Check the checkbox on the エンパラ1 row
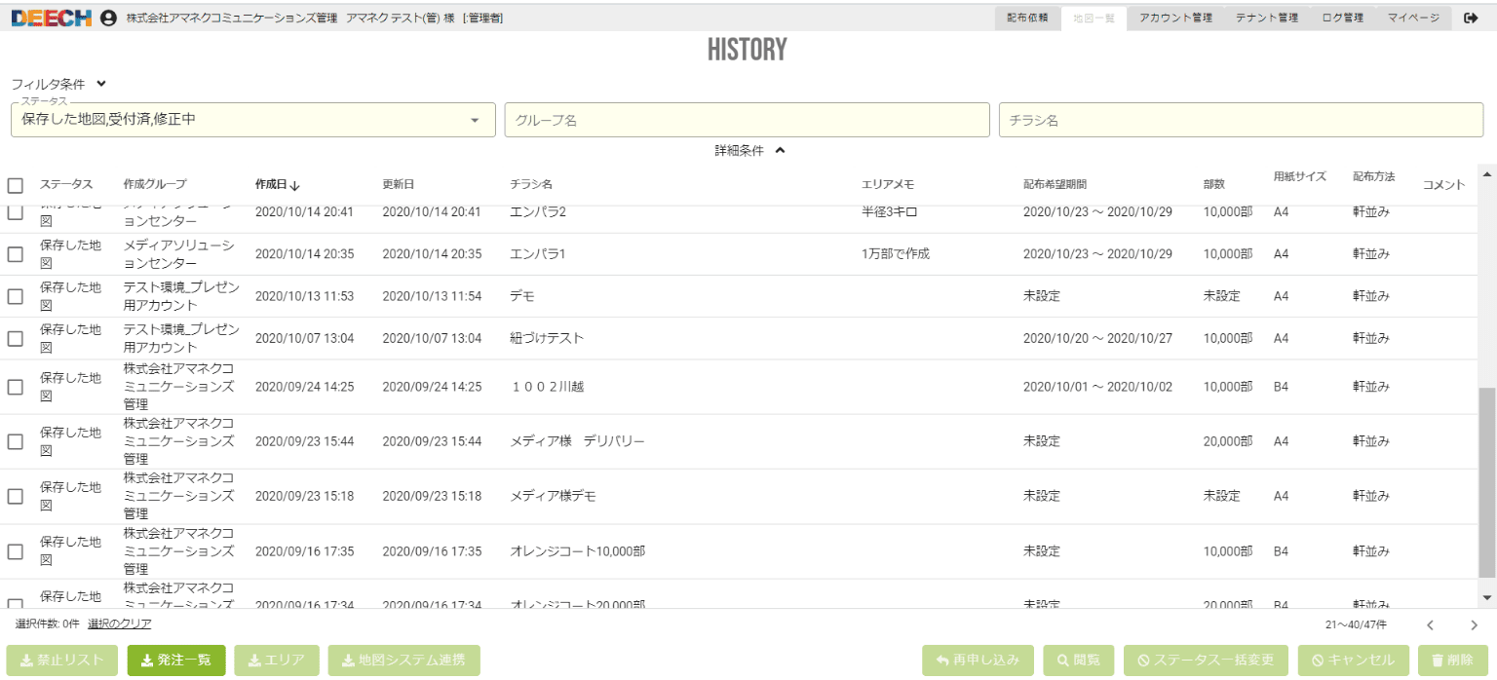The height and width of the screenshot is (680, 1497). point(15,253)
